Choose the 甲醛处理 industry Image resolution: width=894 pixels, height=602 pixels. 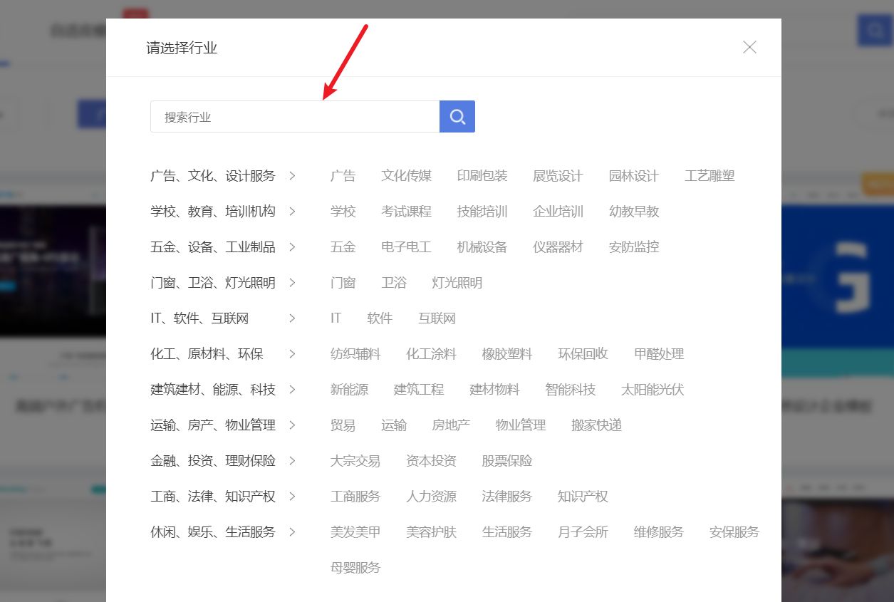coord(659,354)
